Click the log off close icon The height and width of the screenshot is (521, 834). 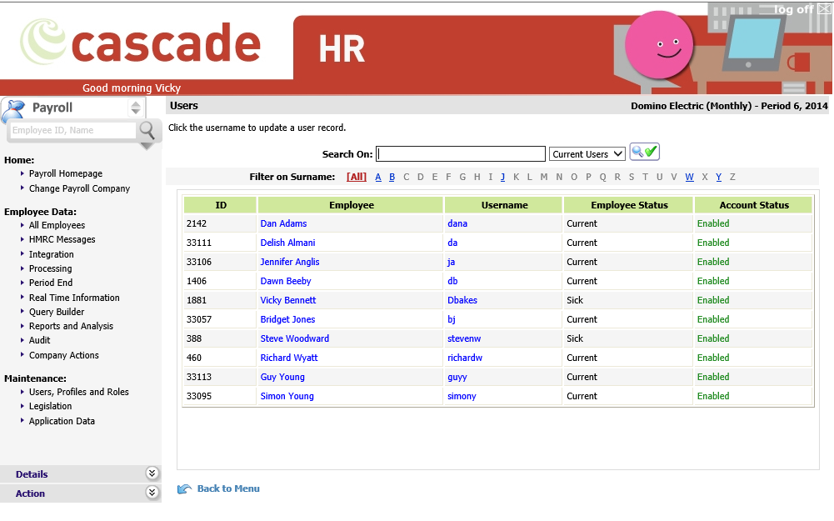click(824, 8)
